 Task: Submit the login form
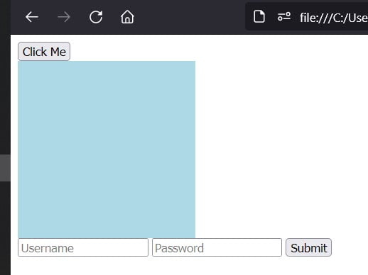coord(308,247)
